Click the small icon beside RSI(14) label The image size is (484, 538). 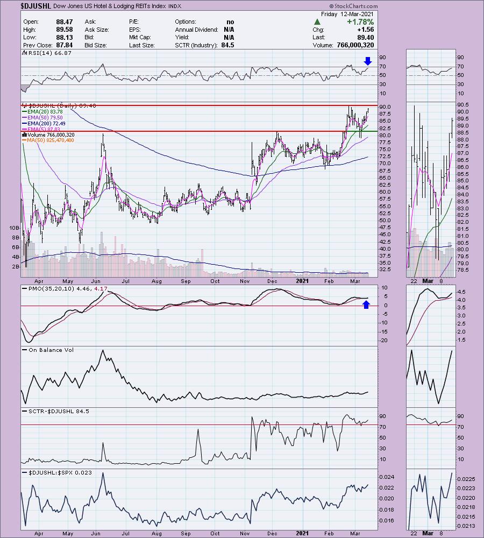click(24, 53)
